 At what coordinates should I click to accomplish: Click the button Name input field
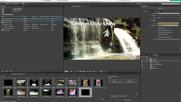[x=168, y=13]
